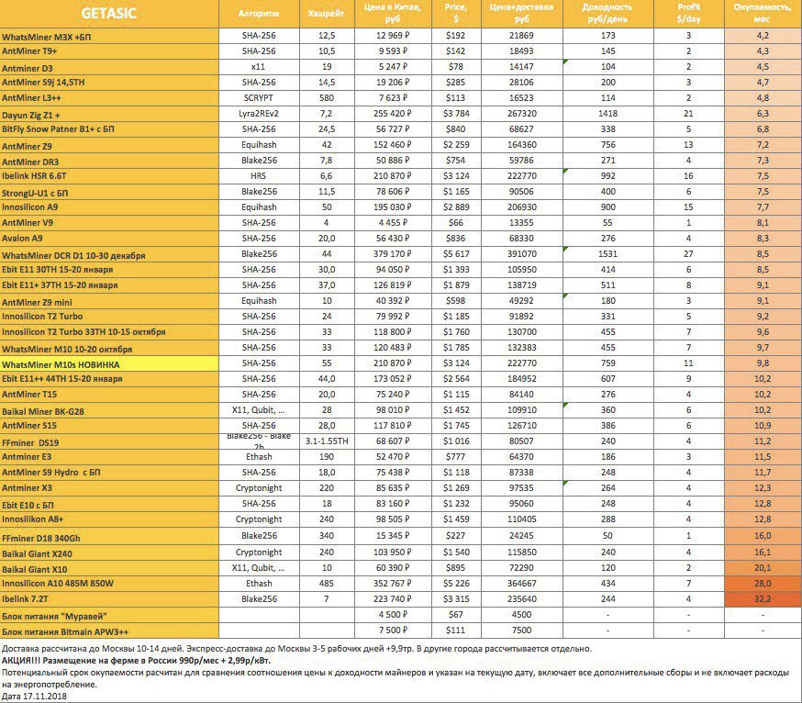Select the FFminer D18 340Gh cell
This screenshot has width=802, height=703.
pyautogui.click(x=109, y=538)
